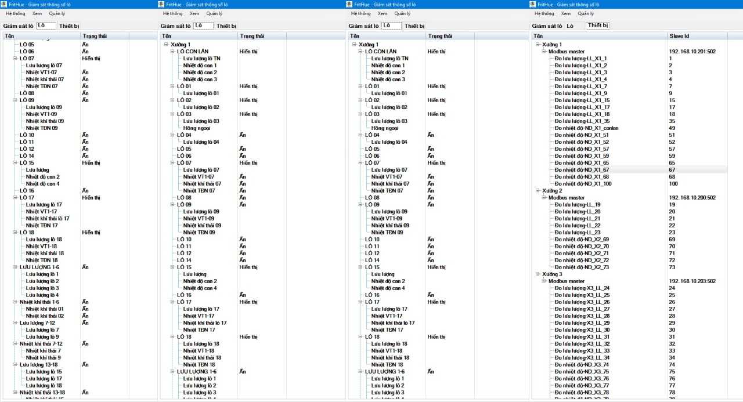Image resolution: width=743 pixels, height=402 pixels.
Task: Click the 192.168.10.201:502 address cell
Action: point(692,52)
